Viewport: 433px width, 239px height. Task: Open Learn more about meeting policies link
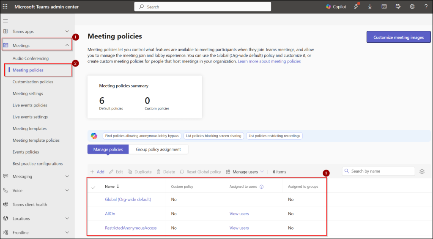click(x=269, y=61)
